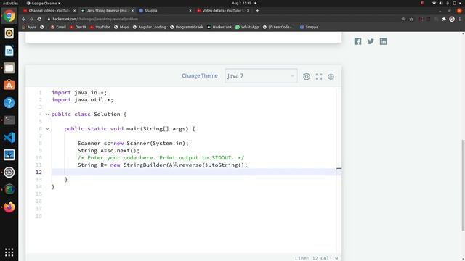Open Terminal from the dock
465x261 pixels.
coord(9,120)
